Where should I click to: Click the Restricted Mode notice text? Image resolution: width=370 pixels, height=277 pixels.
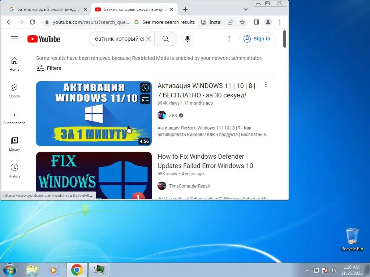click(x=149, y=58)
